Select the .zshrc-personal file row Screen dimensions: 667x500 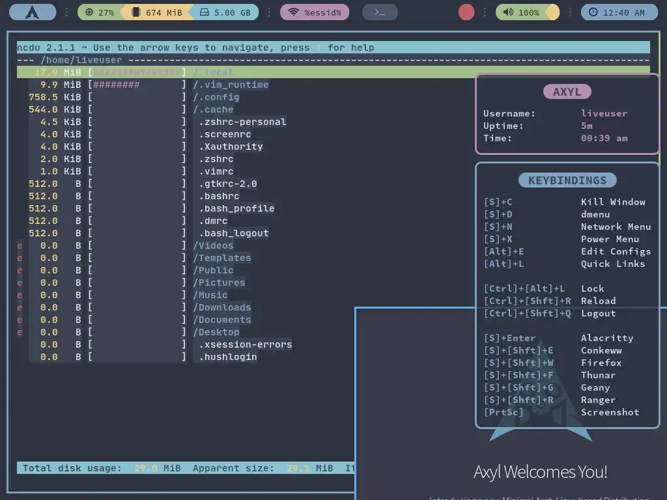click(158, 122)
